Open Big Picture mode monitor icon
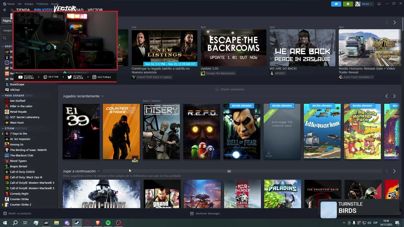This screenshot has height=227, width=404. (x=379, y=4)
